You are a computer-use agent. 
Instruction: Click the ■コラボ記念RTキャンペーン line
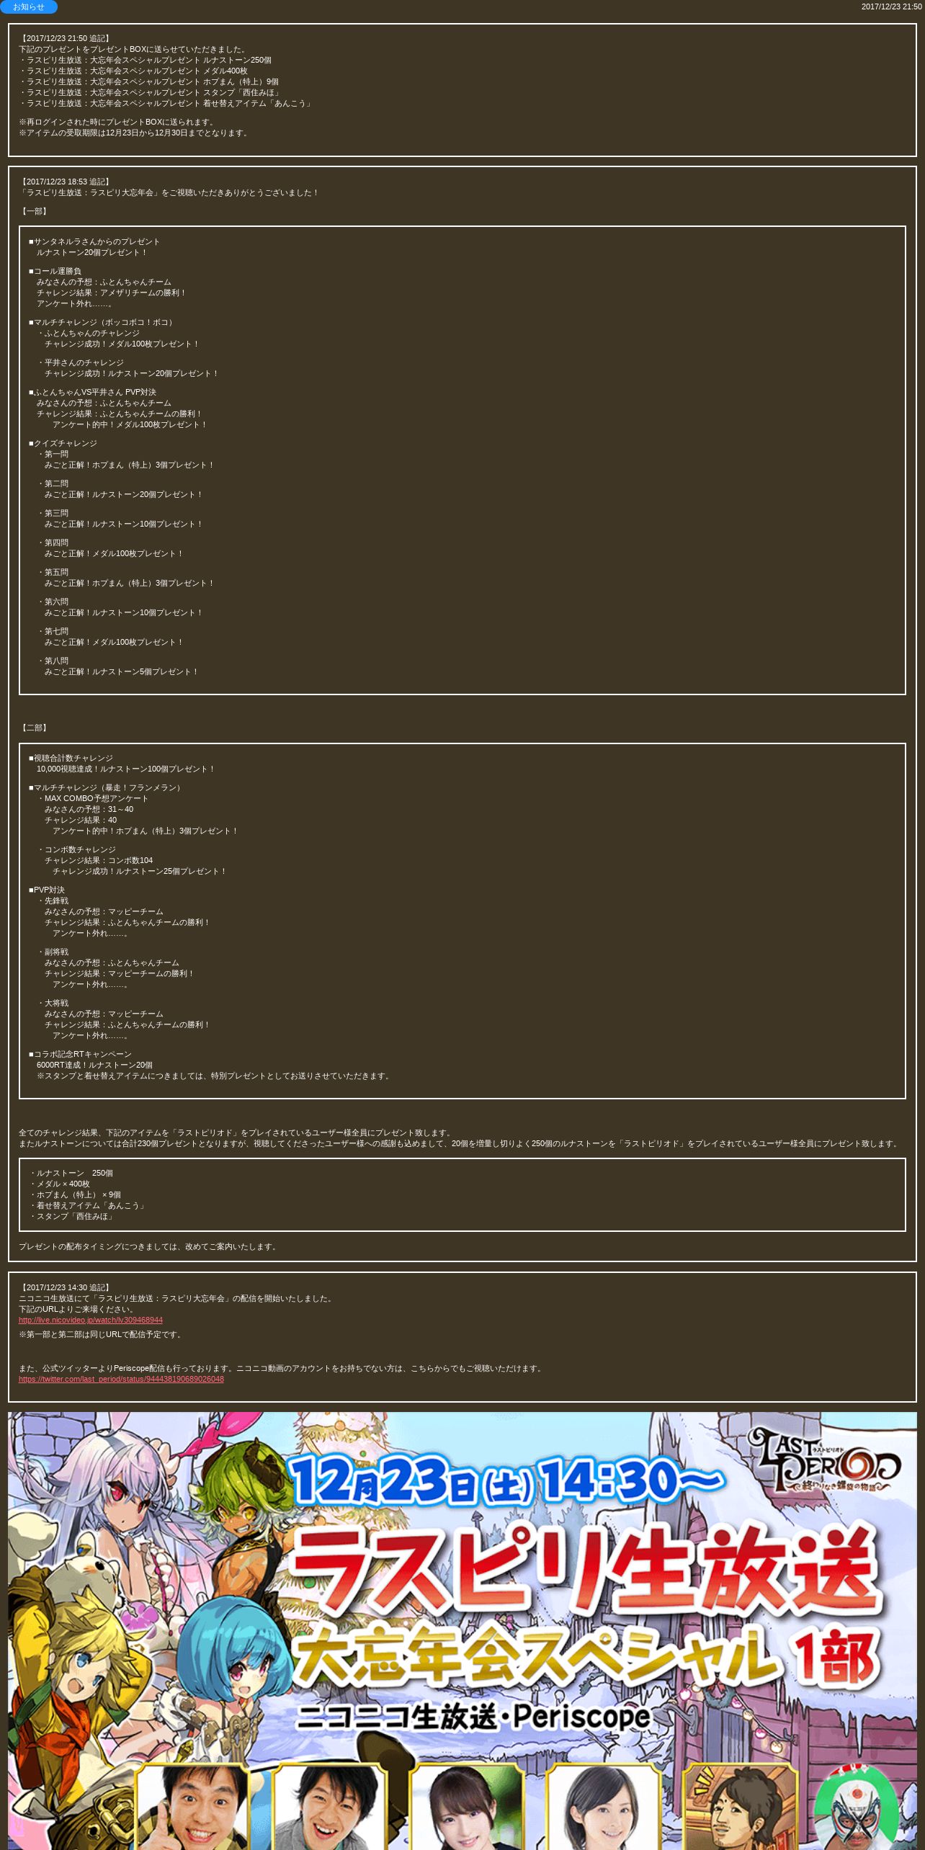tap(80, 1054)
